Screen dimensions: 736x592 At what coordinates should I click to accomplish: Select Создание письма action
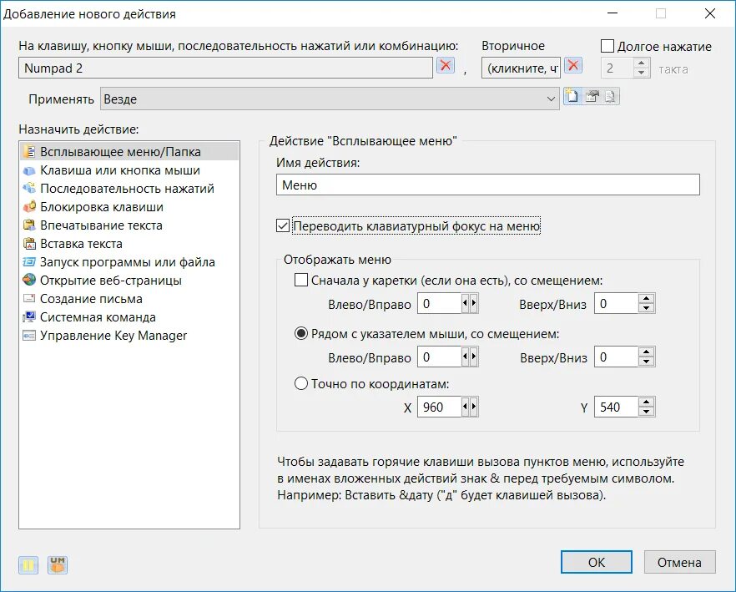coord(129,298)
